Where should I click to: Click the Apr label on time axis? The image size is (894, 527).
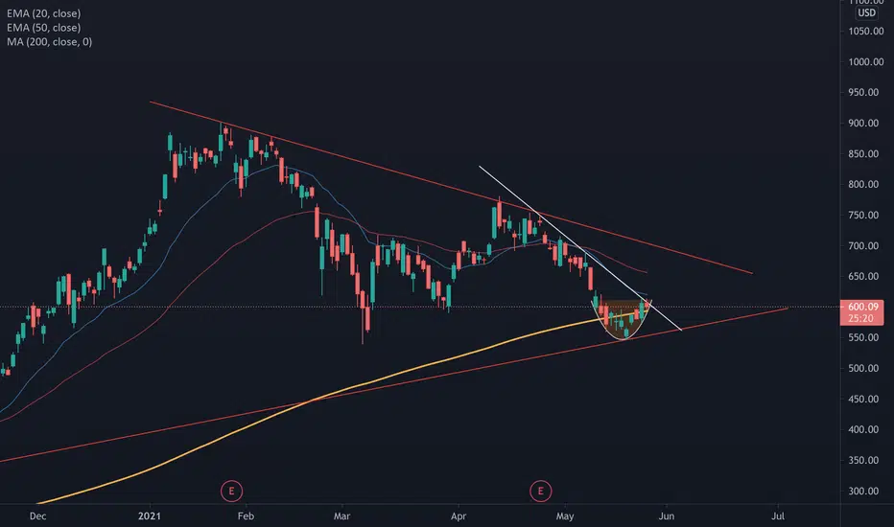click(x=459, y=516)
